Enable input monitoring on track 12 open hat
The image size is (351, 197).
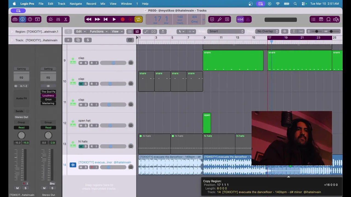coord(96,126)
